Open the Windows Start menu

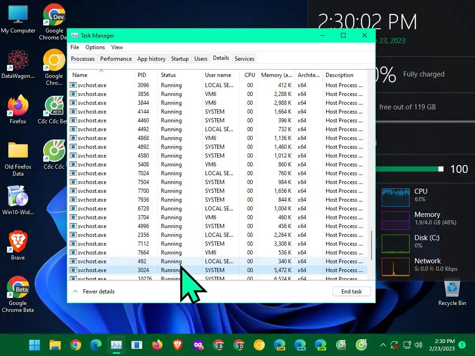[34, 344]
